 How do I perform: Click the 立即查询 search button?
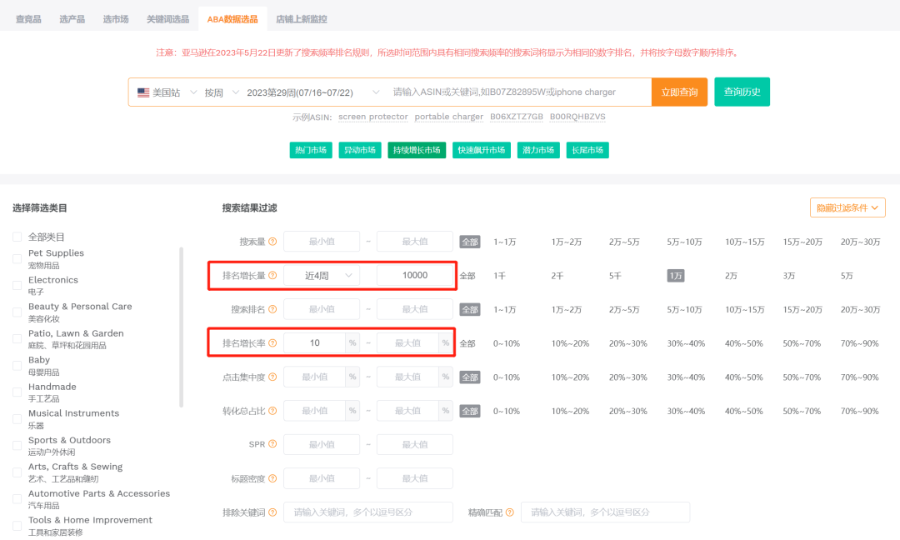[680, 92]
